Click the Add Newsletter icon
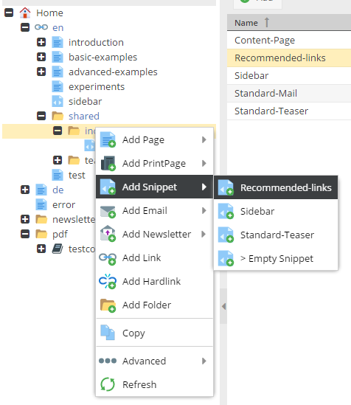The width and height of the screenshot is (351, 405). pos(108,234)
